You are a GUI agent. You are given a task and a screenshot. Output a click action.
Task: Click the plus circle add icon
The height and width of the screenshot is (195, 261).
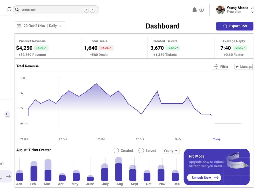point(201,10)
